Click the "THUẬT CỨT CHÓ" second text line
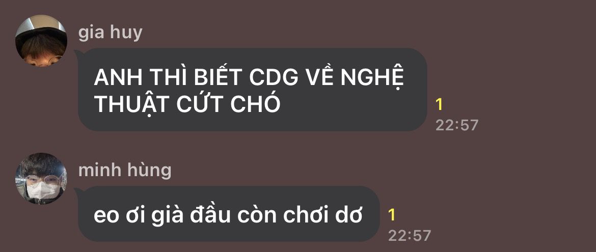 click(187, 103)
